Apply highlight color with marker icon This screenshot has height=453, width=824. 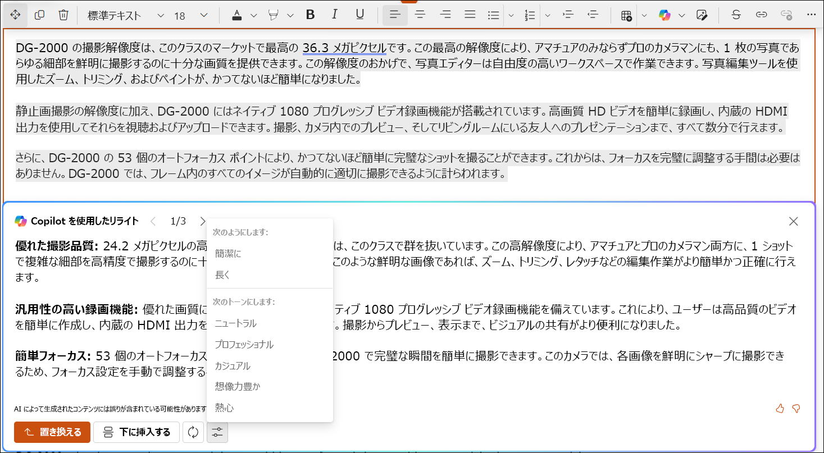(x=274, y=15)
